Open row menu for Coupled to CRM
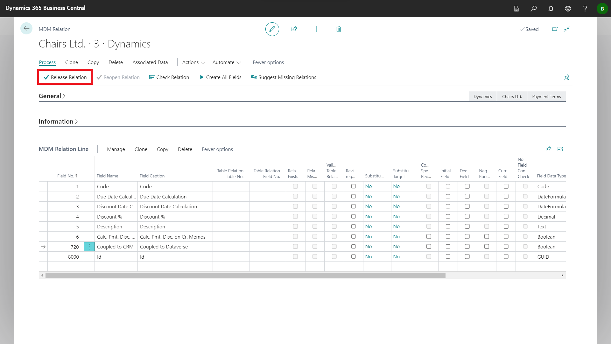The width and height of the screenshot is (611, 344). pos(89,247)
